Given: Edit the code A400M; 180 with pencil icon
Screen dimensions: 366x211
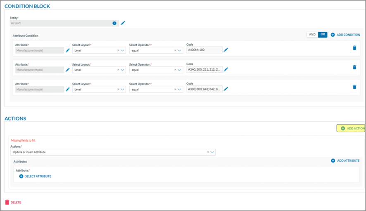Looking at the screenshot, I should 226,50.
